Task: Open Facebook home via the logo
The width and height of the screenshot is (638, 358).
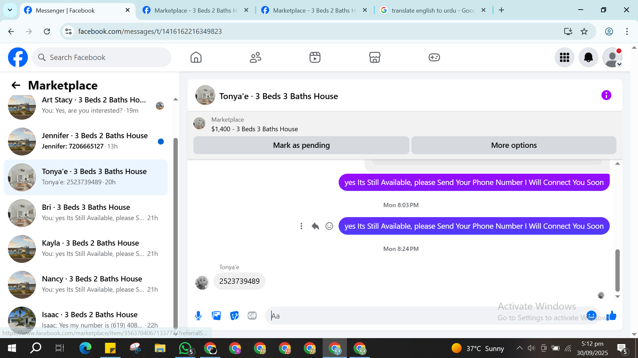Action: point(18,57)
